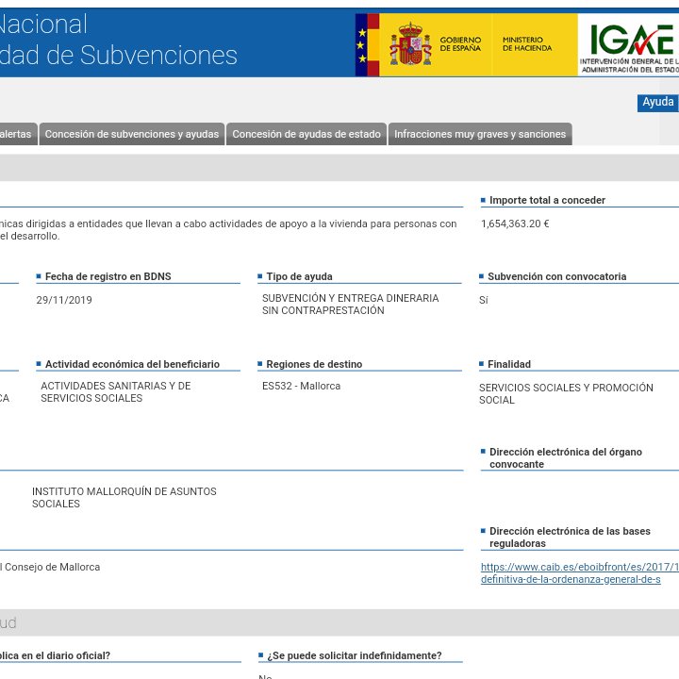679x679 pixels.
Task: Select the partially visible alertas tab
Action: [x=18, y=134]
